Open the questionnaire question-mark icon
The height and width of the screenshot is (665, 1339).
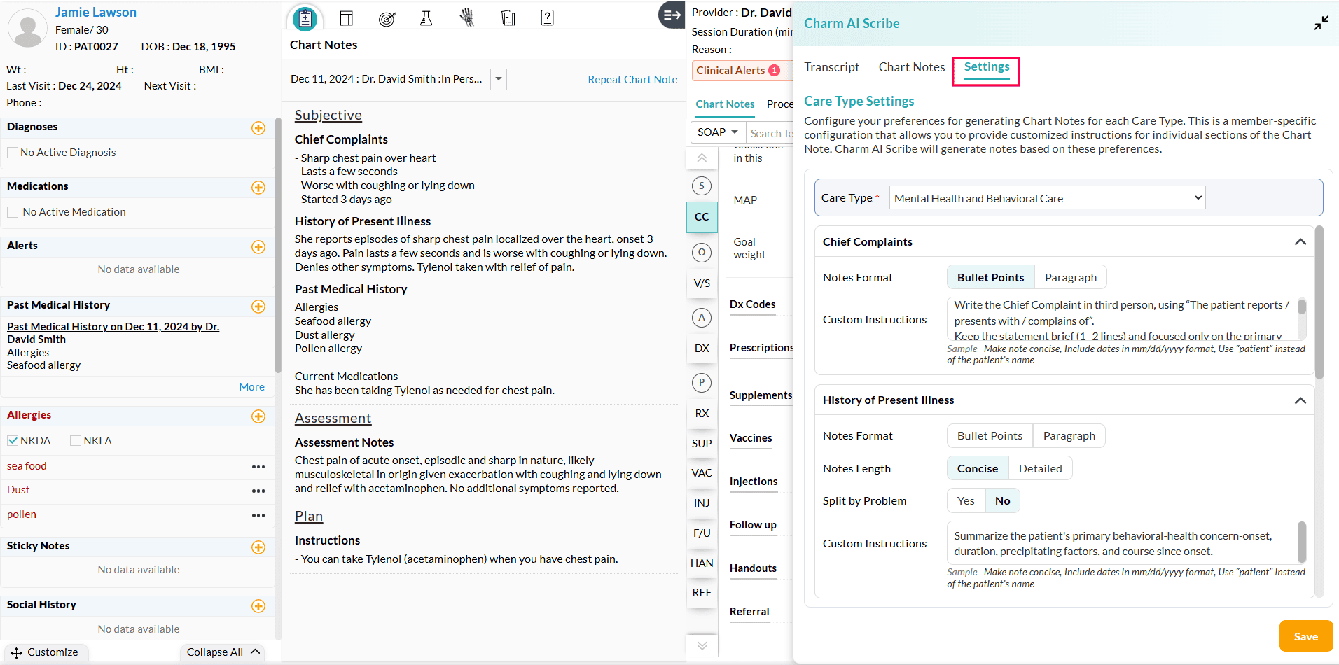(548, 18)
